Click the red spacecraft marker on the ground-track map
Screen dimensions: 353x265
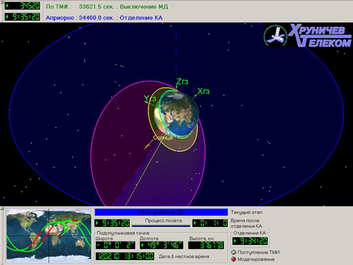tap(60, 235)
